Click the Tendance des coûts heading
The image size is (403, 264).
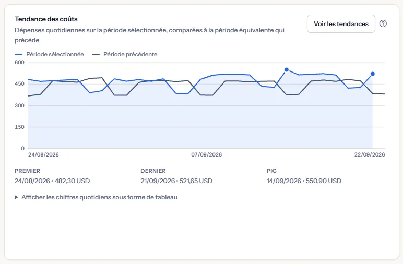click(46, 19)
